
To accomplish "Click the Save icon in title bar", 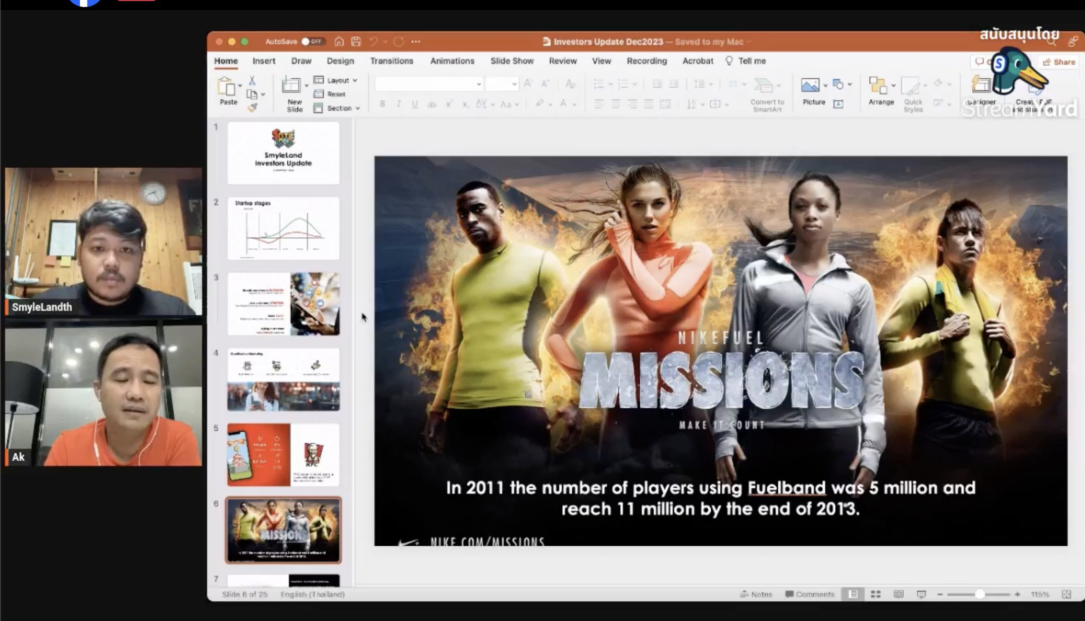I will pos(356,41).
